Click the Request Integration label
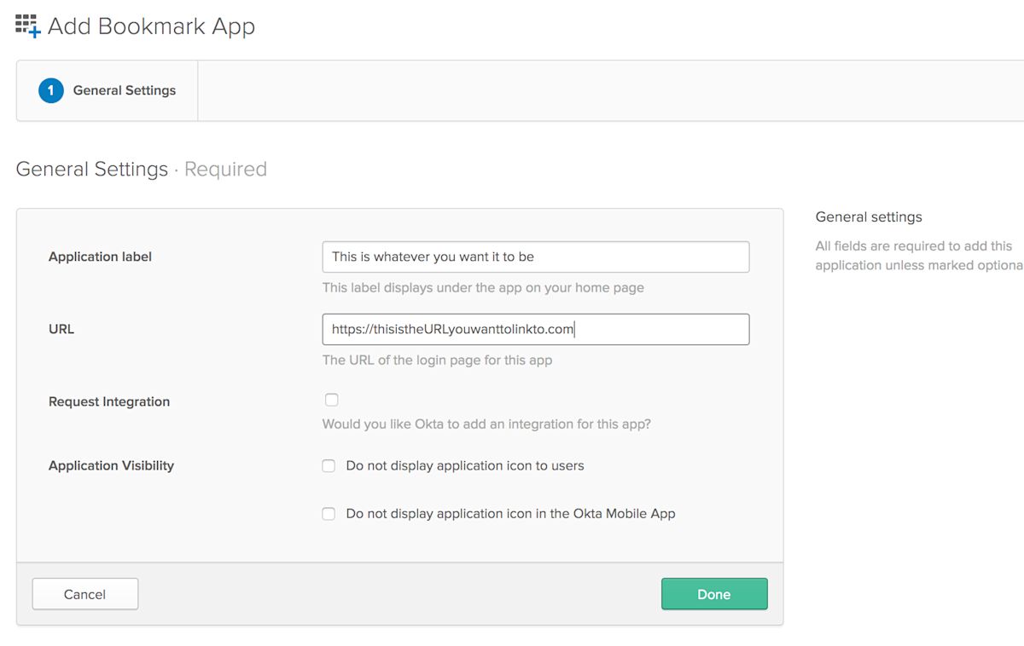Viewport: 1024px width, 646px height. tap(109, 401)
